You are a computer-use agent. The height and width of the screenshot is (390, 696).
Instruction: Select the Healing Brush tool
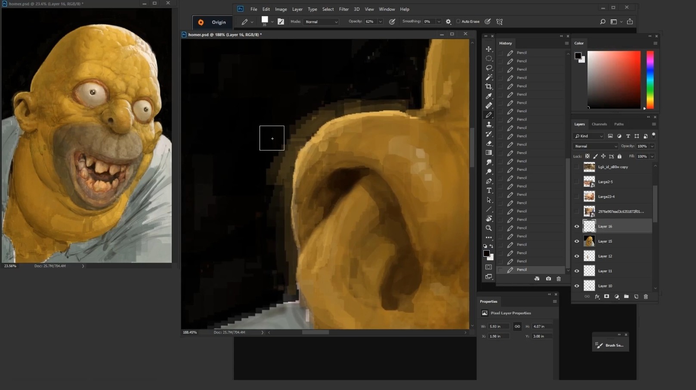(x=489, y=106)
